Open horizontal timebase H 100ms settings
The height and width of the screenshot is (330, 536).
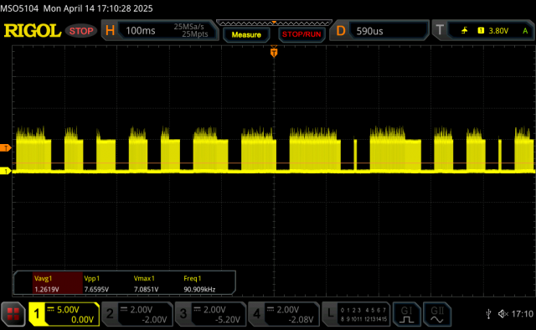pyautogui.click(x=160, y=30)
